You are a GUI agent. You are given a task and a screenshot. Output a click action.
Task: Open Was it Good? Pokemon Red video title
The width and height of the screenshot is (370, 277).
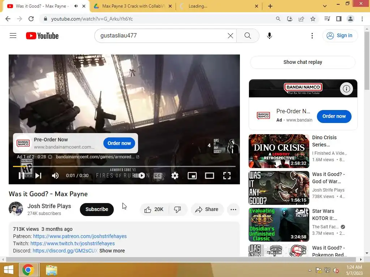click(330, 251)
